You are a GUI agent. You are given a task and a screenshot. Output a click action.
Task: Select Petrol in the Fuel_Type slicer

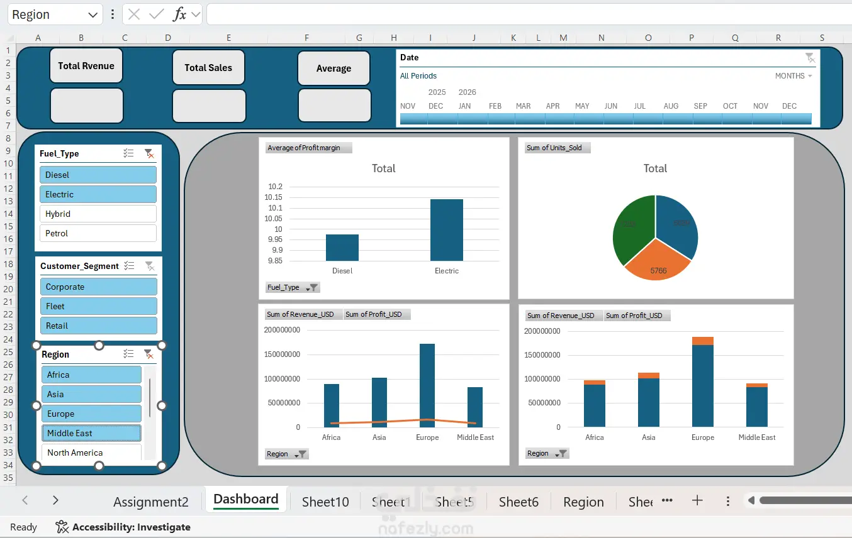pyautogui.click(x=98, y=233)
